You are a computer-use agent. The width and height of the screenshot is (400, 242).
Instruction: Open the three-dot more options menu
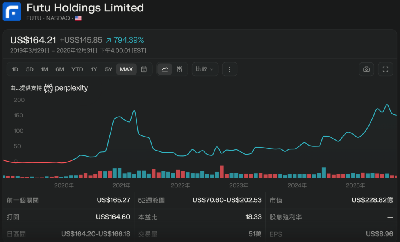tap(230, 69)
